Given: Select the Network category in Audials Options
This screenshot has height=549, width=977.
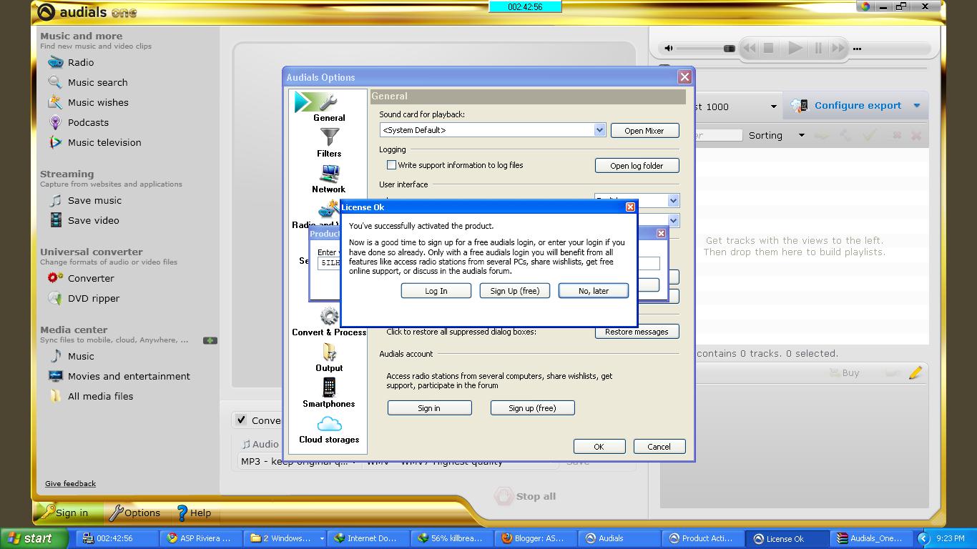Looking at the screenshot, I should click(x=329, y=179).
